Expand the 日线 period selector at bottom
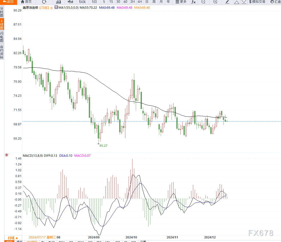Viewport: 281px width, 242px height. 13,238
